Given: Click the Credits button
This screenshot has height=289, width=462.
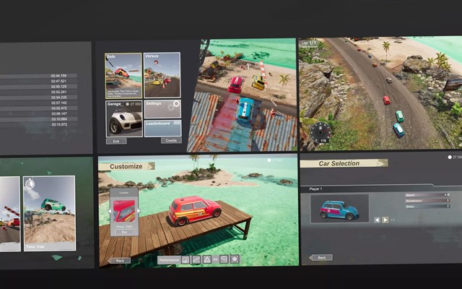Looking at the screenshot, I should coord(171,140).
